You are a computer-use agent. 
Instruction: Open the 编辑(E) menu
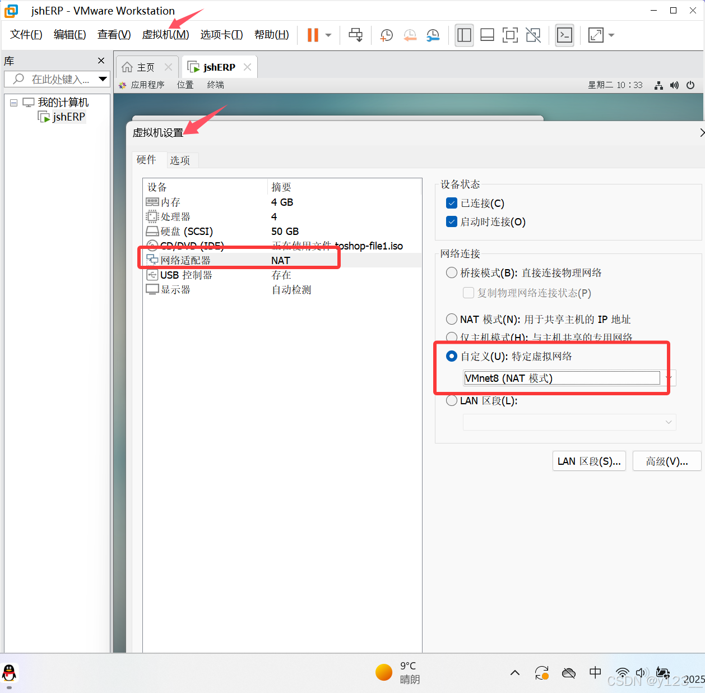70,35
